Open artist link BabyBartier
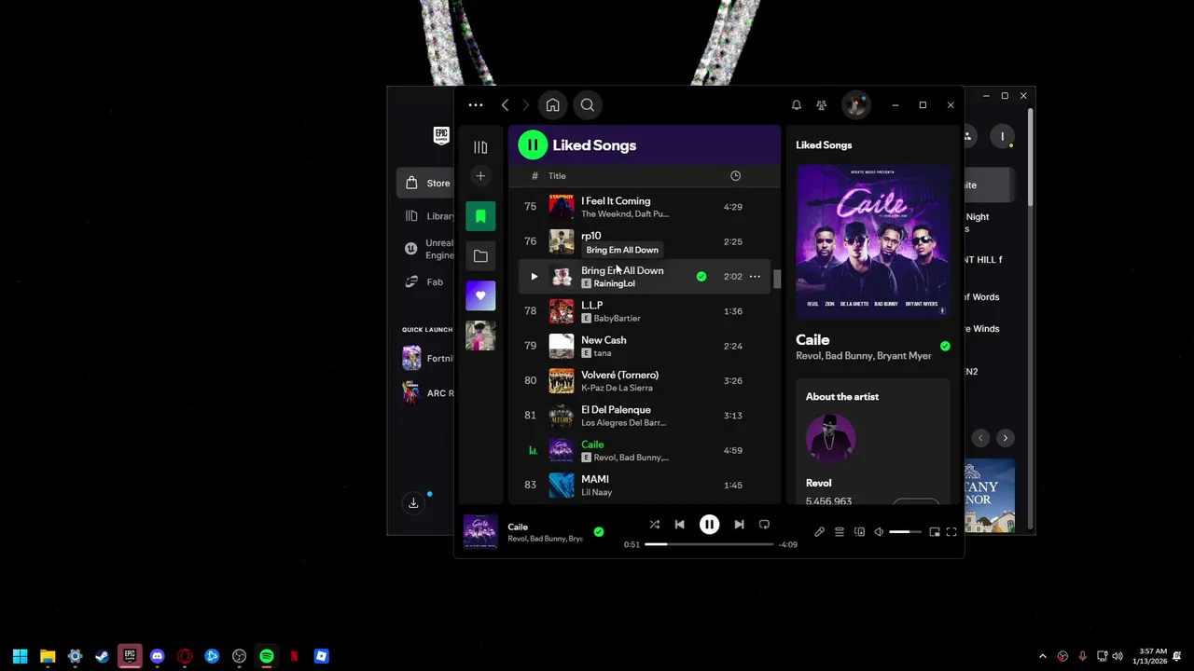Screen dimensions: 1194x671 (617, 319)
